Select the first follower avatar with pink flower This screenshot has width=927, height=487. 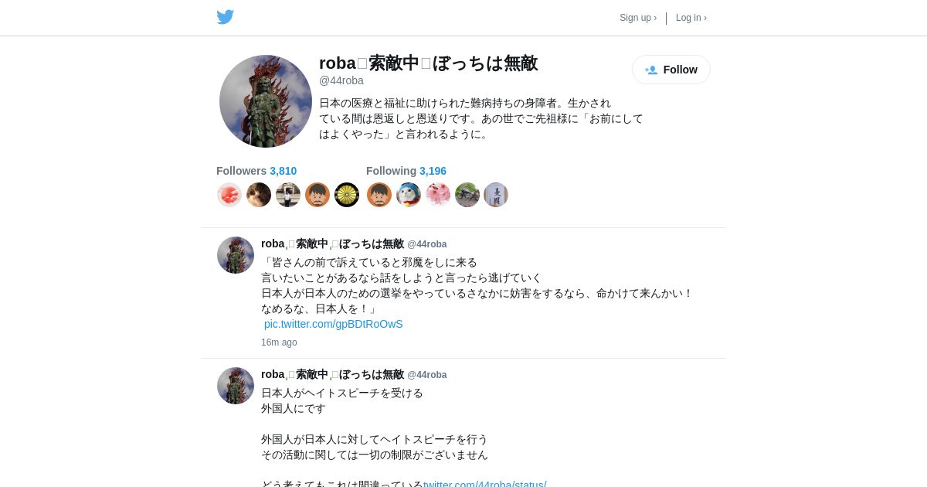(x=229, y=195)
